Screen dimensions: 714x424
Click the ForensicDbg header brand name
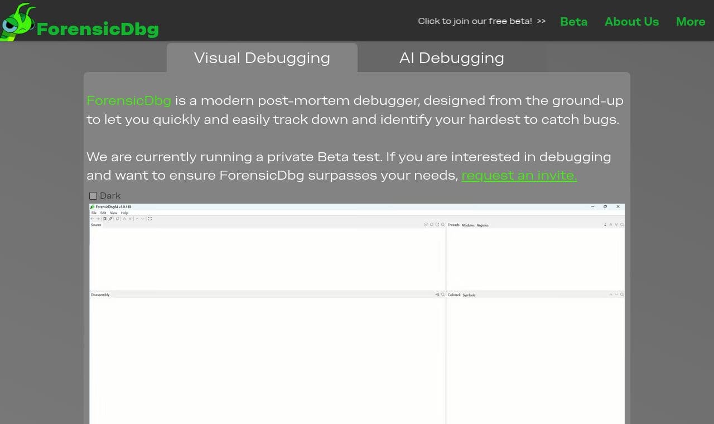pos(98,29)
